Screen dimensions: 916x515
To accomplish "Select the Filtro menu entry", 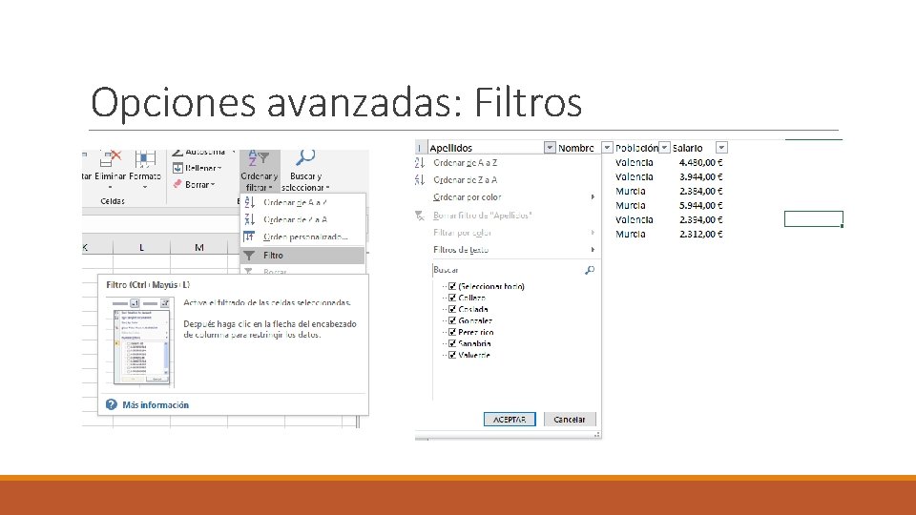I will pyautogui.click(x=303, y=256).
